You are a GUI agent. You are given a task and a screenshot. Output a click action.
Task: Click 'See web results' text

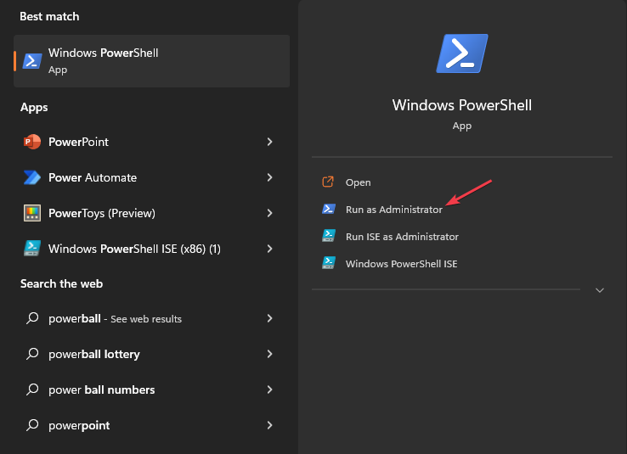[x=146, y=319]
